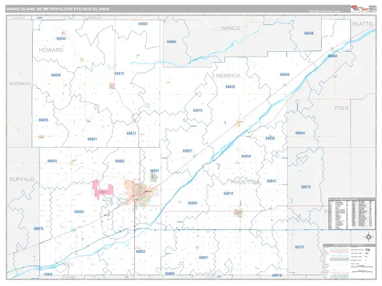Click ZIP code label 68640
This screenshot has height=286, width=382.
[x=309, y=33]
